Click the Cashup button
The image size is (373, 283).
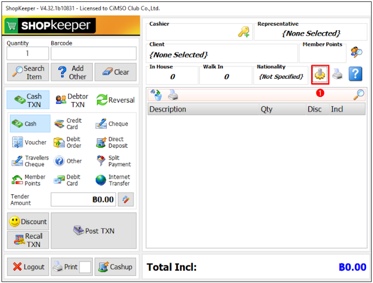point(115,267)
